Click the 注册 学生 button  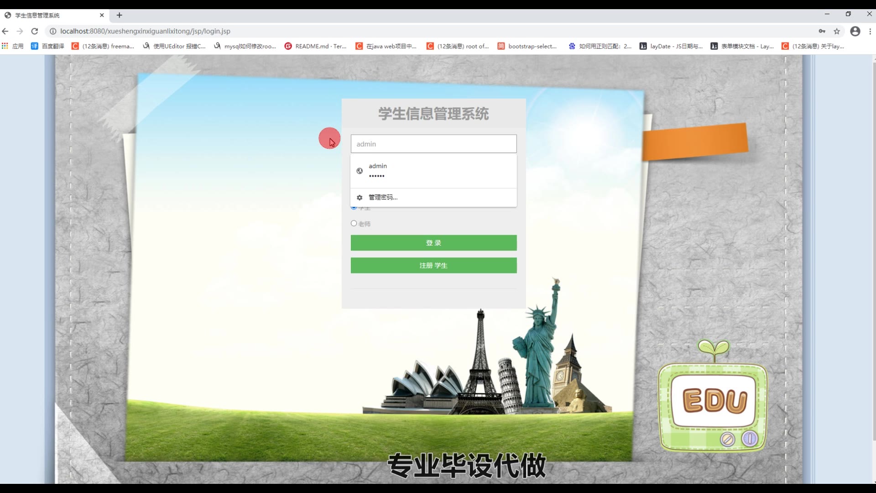[433, 265]
